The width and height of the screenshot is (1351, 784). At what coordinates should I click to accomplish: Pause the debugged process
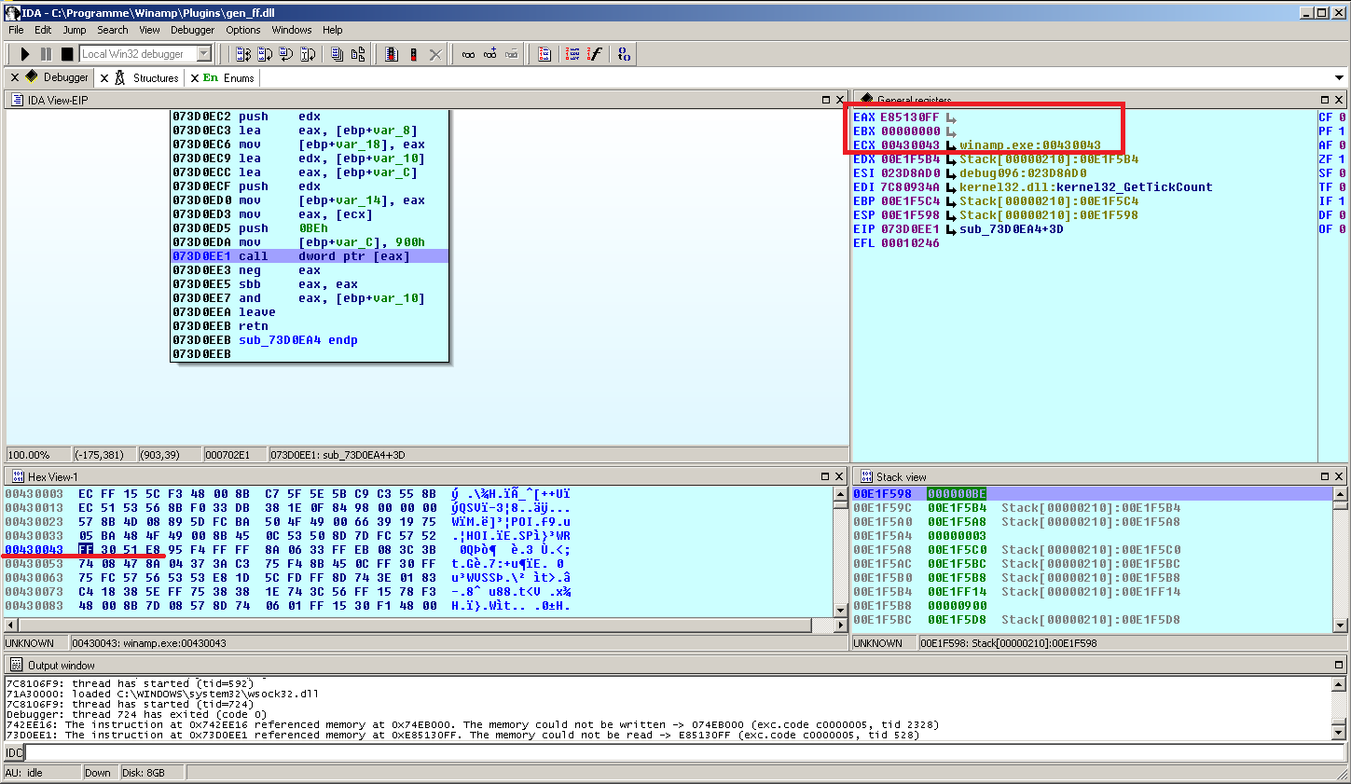(46, 54)
